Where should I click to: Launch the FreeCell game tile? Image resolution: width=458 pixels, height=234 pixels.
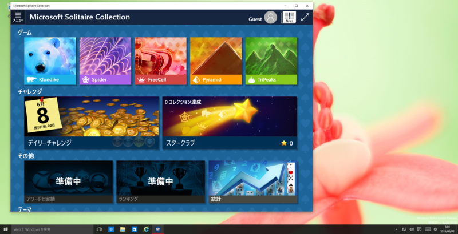click(x=161, y=61)
